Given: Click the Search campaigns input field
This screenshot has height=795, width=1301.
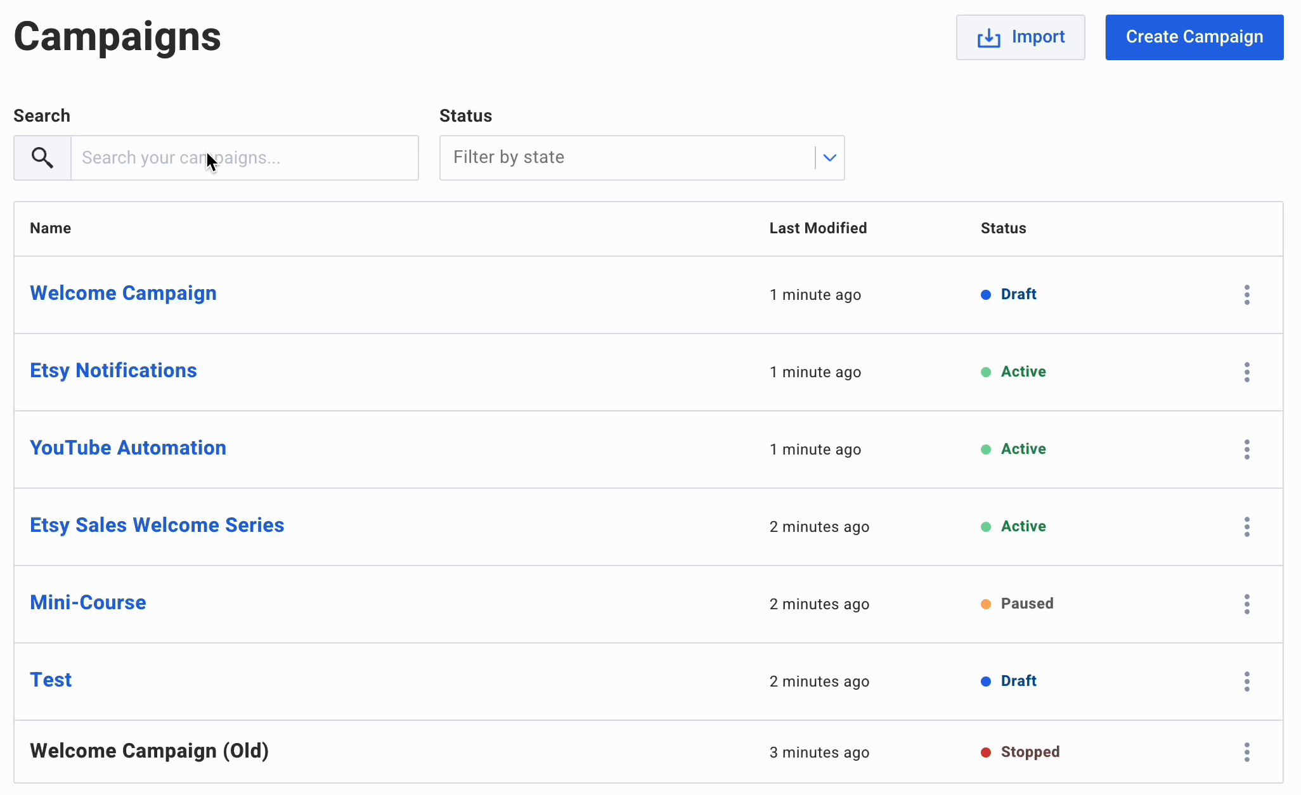Looking at the screenshot, I should point(244,157).
